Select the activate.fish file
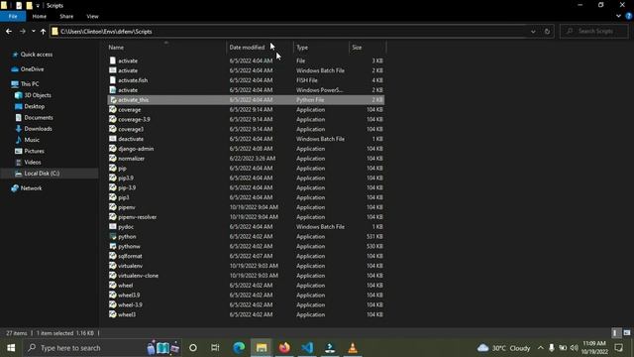 (133, 80)
